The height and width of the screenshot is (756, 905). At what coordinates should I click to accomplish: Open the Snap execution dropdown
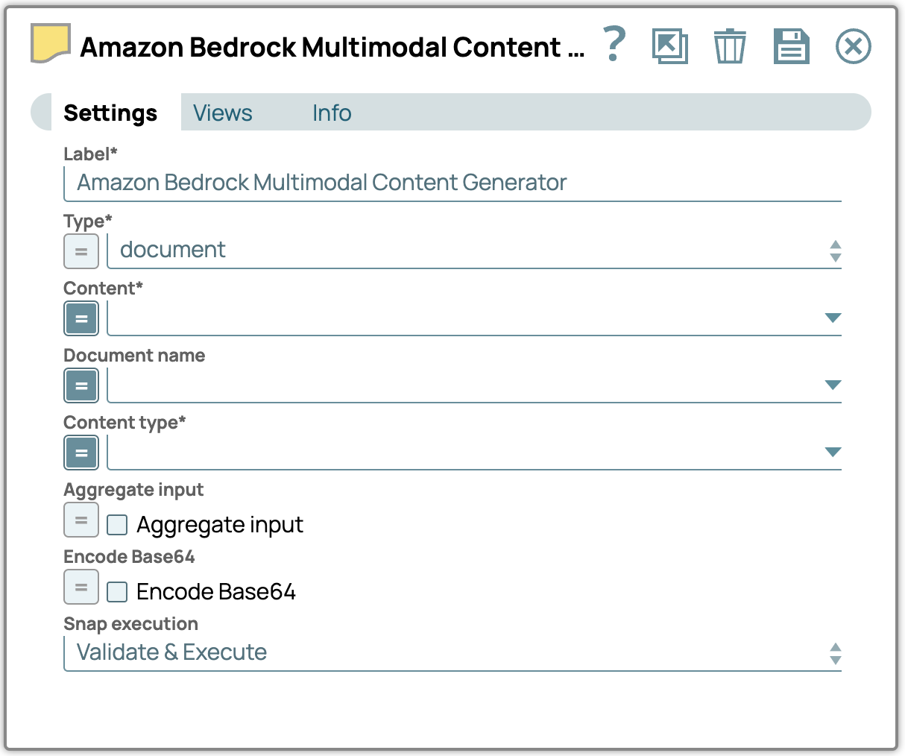coord(452,653)
